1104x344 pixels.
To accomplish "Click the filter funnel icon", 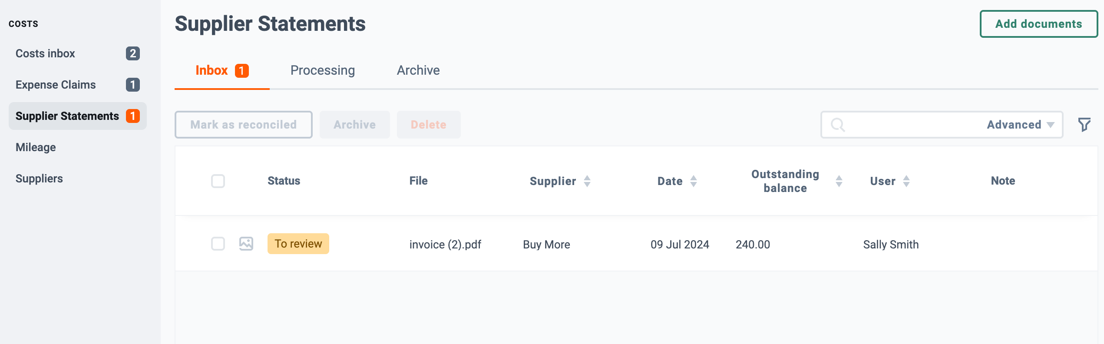I will (x=1084, y=125).
